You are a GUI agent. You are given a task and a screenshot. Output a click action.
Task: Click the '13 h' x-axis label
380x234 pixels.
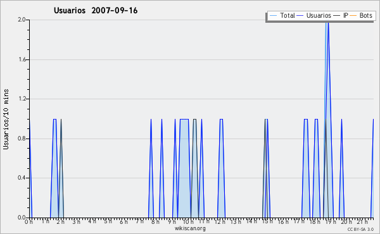[x=236, y=221]
